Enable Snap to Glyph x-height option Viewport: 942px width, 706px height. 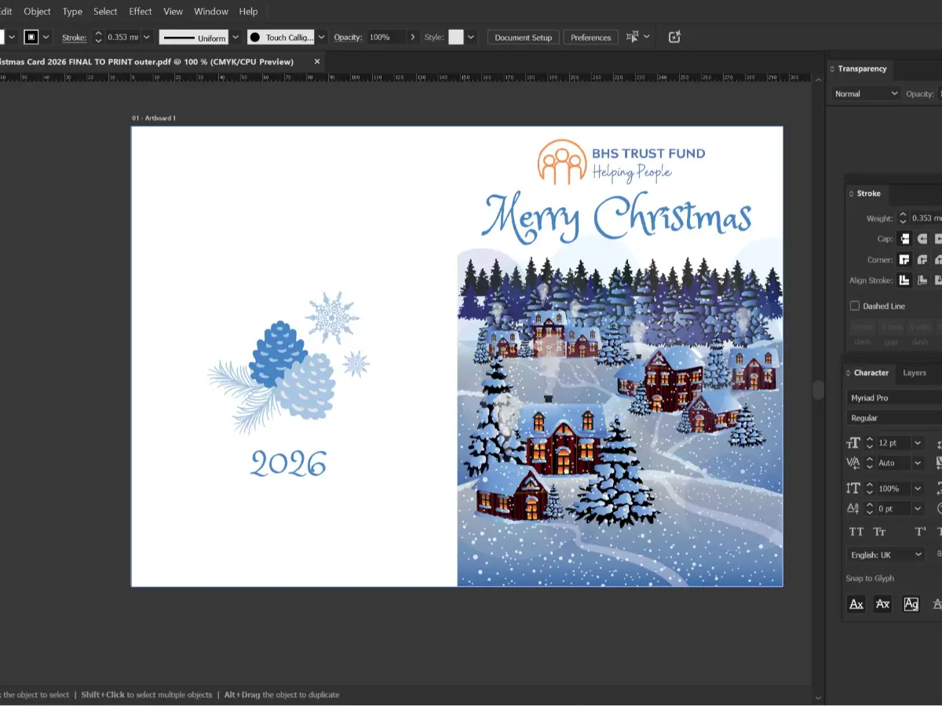point(883,604)
